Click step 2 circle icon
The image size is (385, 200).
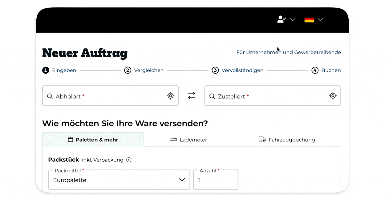point(128,70)
